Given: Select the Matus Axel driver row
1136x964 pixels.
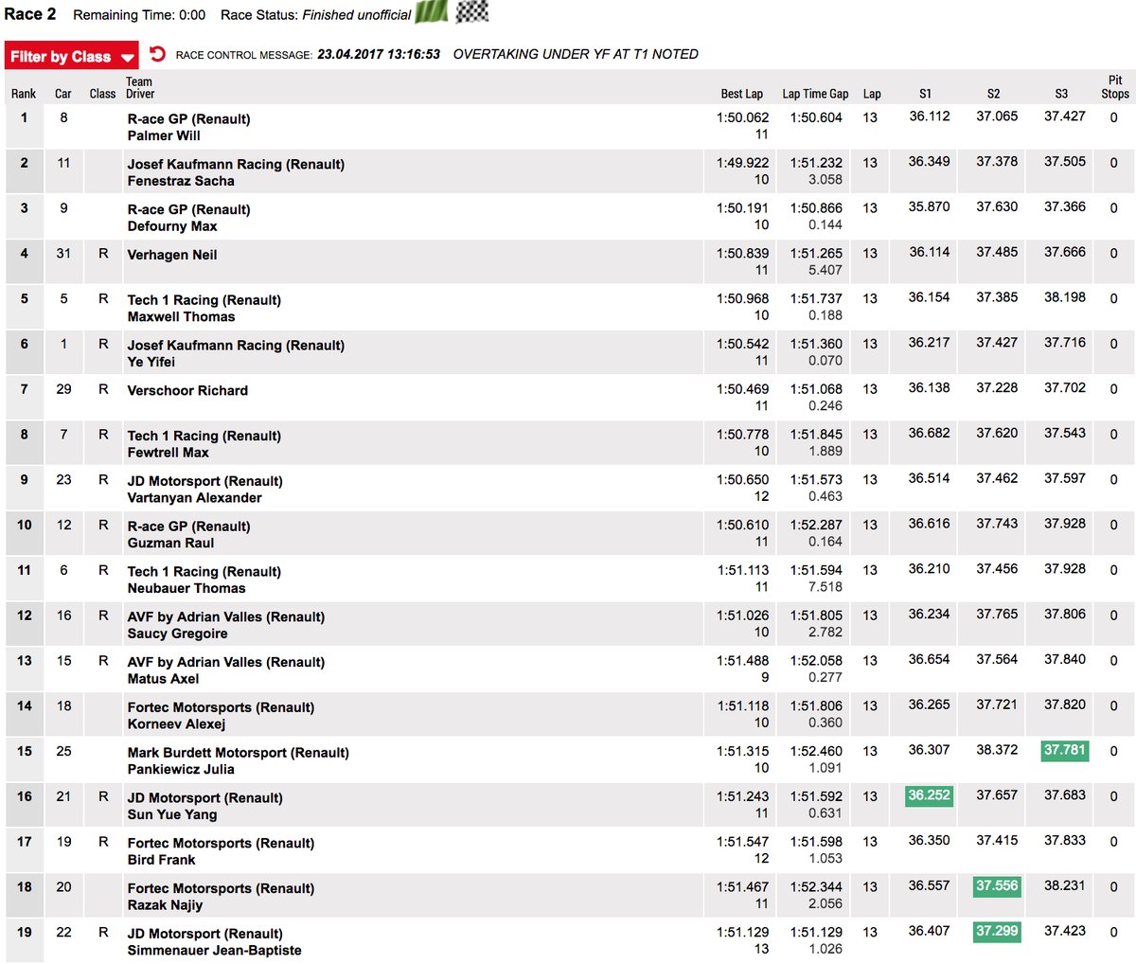Looking at the screenshot, I should pos(568,669).
